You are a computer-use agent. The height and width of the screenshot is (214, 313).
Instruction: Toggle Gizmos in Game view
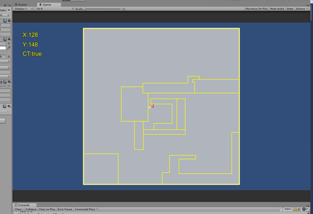coord(300,9)
